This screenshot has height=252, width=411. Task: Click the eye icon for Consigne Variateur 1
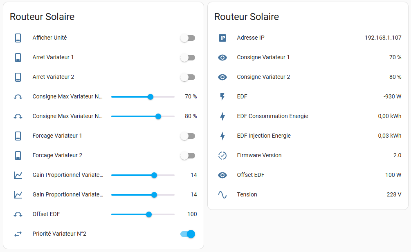[x=222, y=58]
